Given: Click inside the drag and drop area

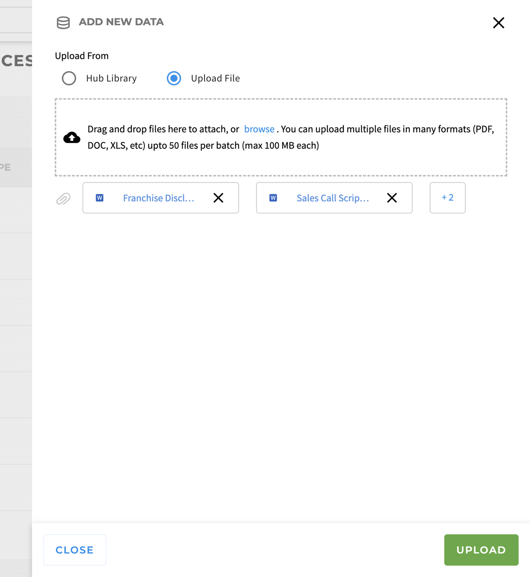Looking at the screenshot, I should click(282, 137).
